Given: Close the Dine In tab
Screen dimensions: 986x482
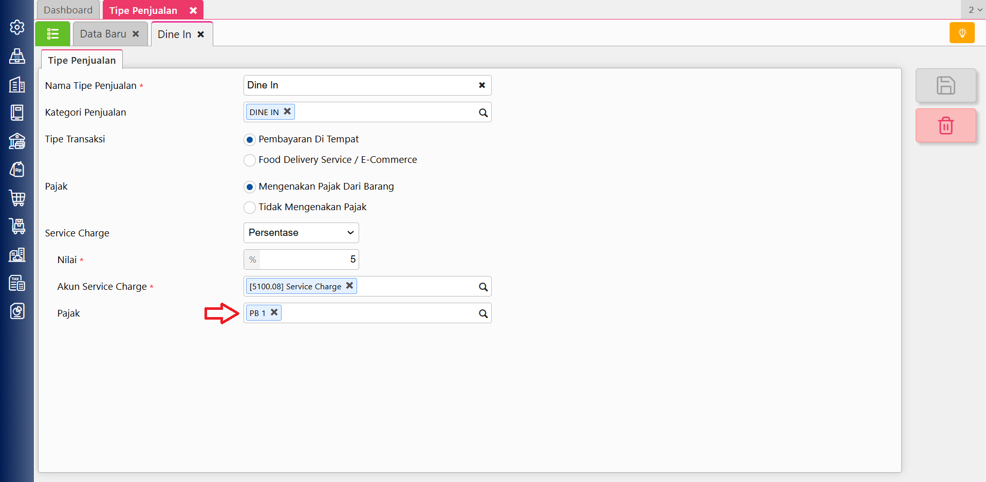Looking at the screenshot, I should coord(201,34).
